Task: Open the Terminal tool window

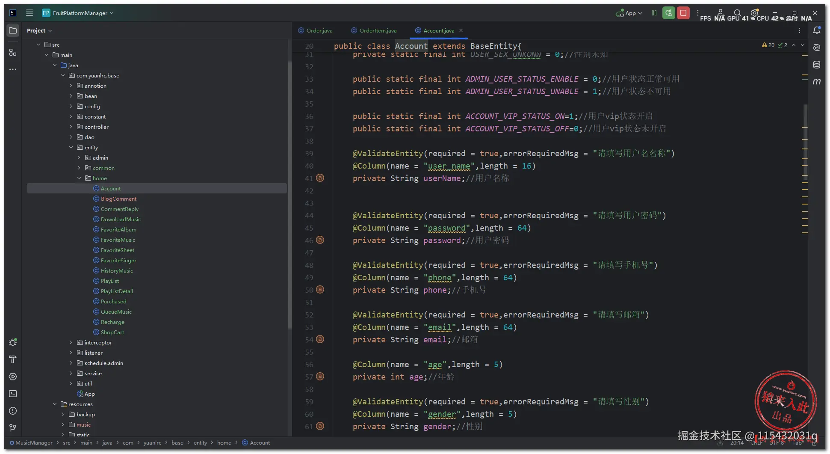Action: 13,394
